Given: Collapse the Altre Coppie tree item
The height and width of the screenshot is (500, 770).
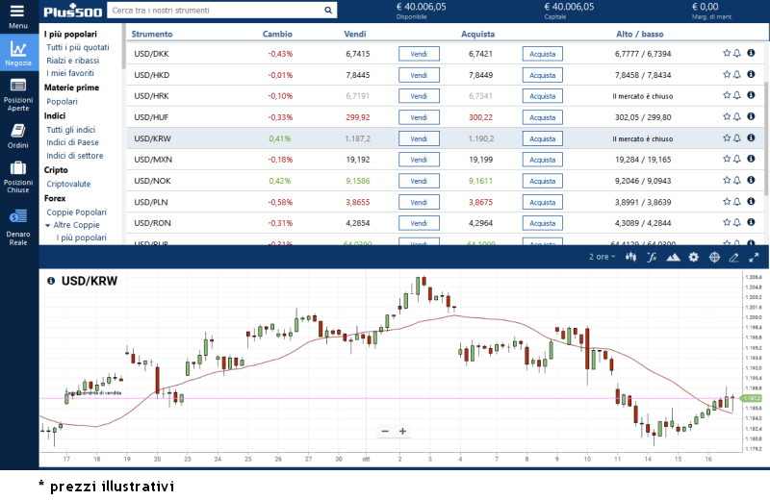Looking at the screenshot, I should click(x=48, y=225).
